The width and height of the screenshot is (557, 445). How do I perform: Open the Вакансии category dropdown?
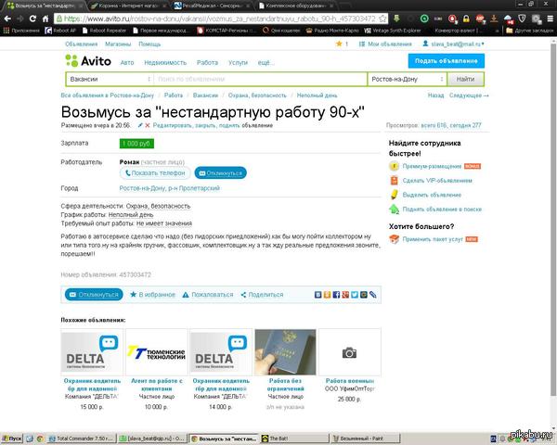pyautogui.click(x=110, y=79)
